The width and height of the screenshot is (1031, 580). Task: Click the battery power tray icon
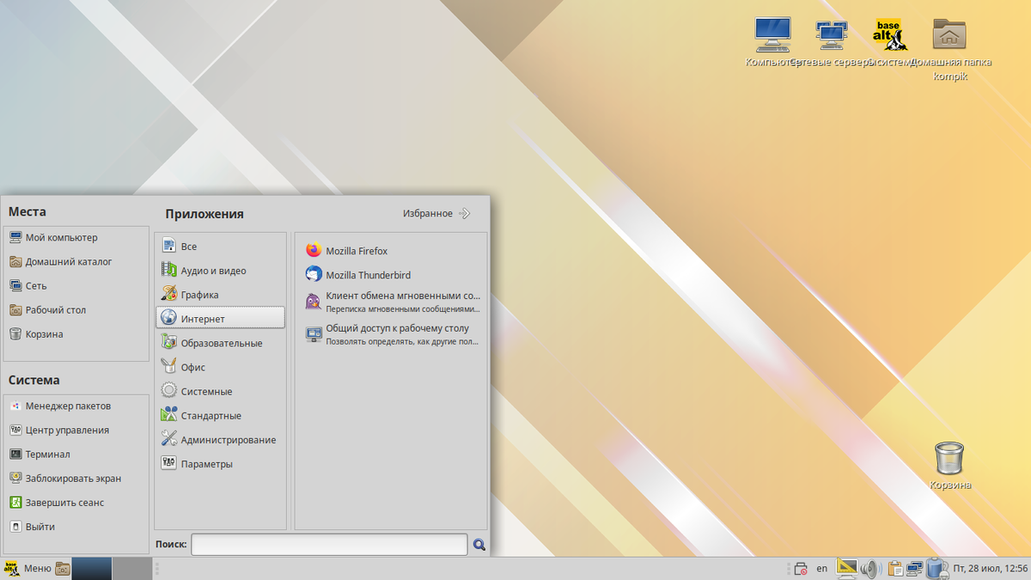point(937,568)
